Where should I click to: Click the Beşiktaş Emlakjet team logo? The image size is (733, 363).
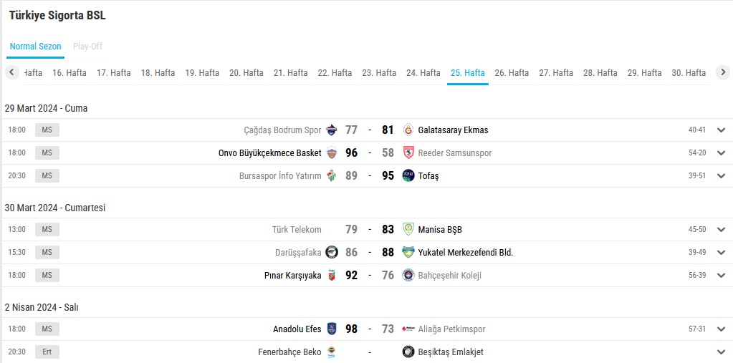408,352
